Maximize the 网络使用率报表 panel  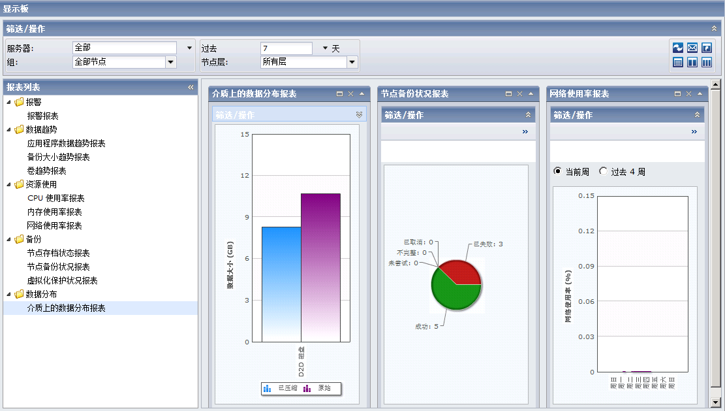[677, 94]
